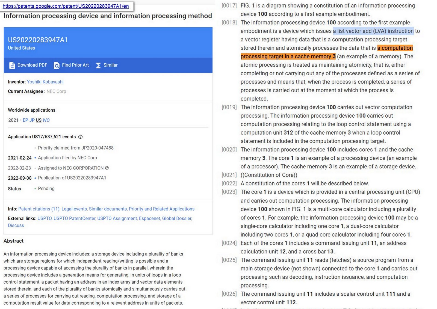Open the USPTO external link

coord(45,218)
